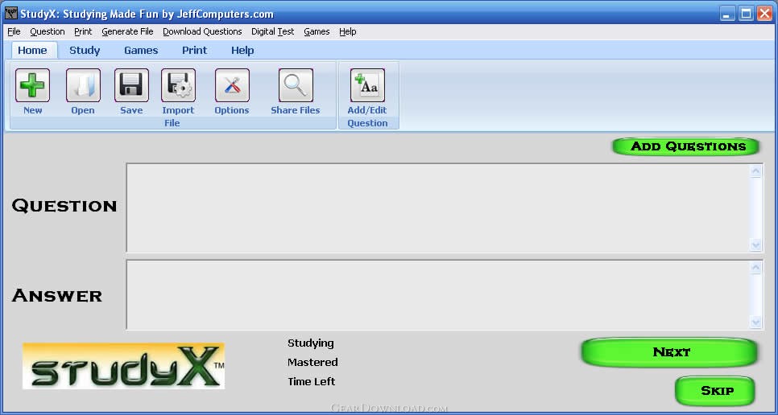Maximize the StudyX window
This screenshot has height=415, width=778.
(x=746, y=14)
